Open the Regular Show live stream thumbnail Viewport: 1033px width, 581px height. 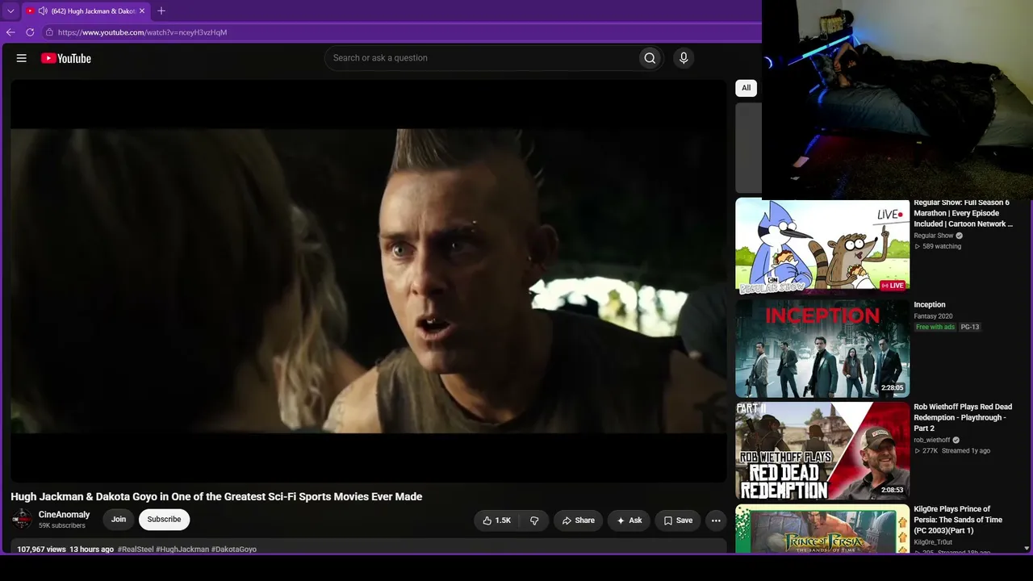click(822, 247)
